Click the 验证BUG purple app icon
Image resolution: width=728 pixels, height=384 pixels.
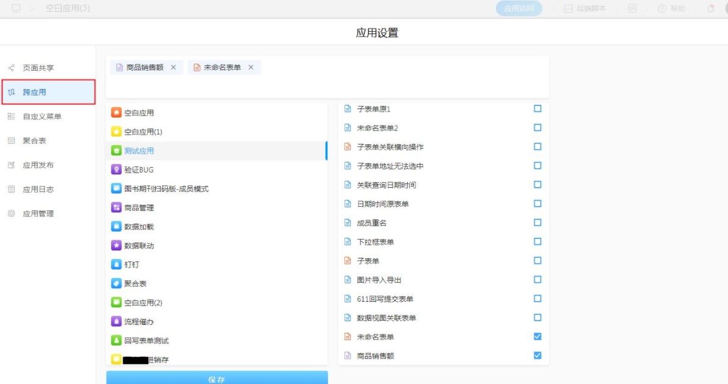coord(116,169)
